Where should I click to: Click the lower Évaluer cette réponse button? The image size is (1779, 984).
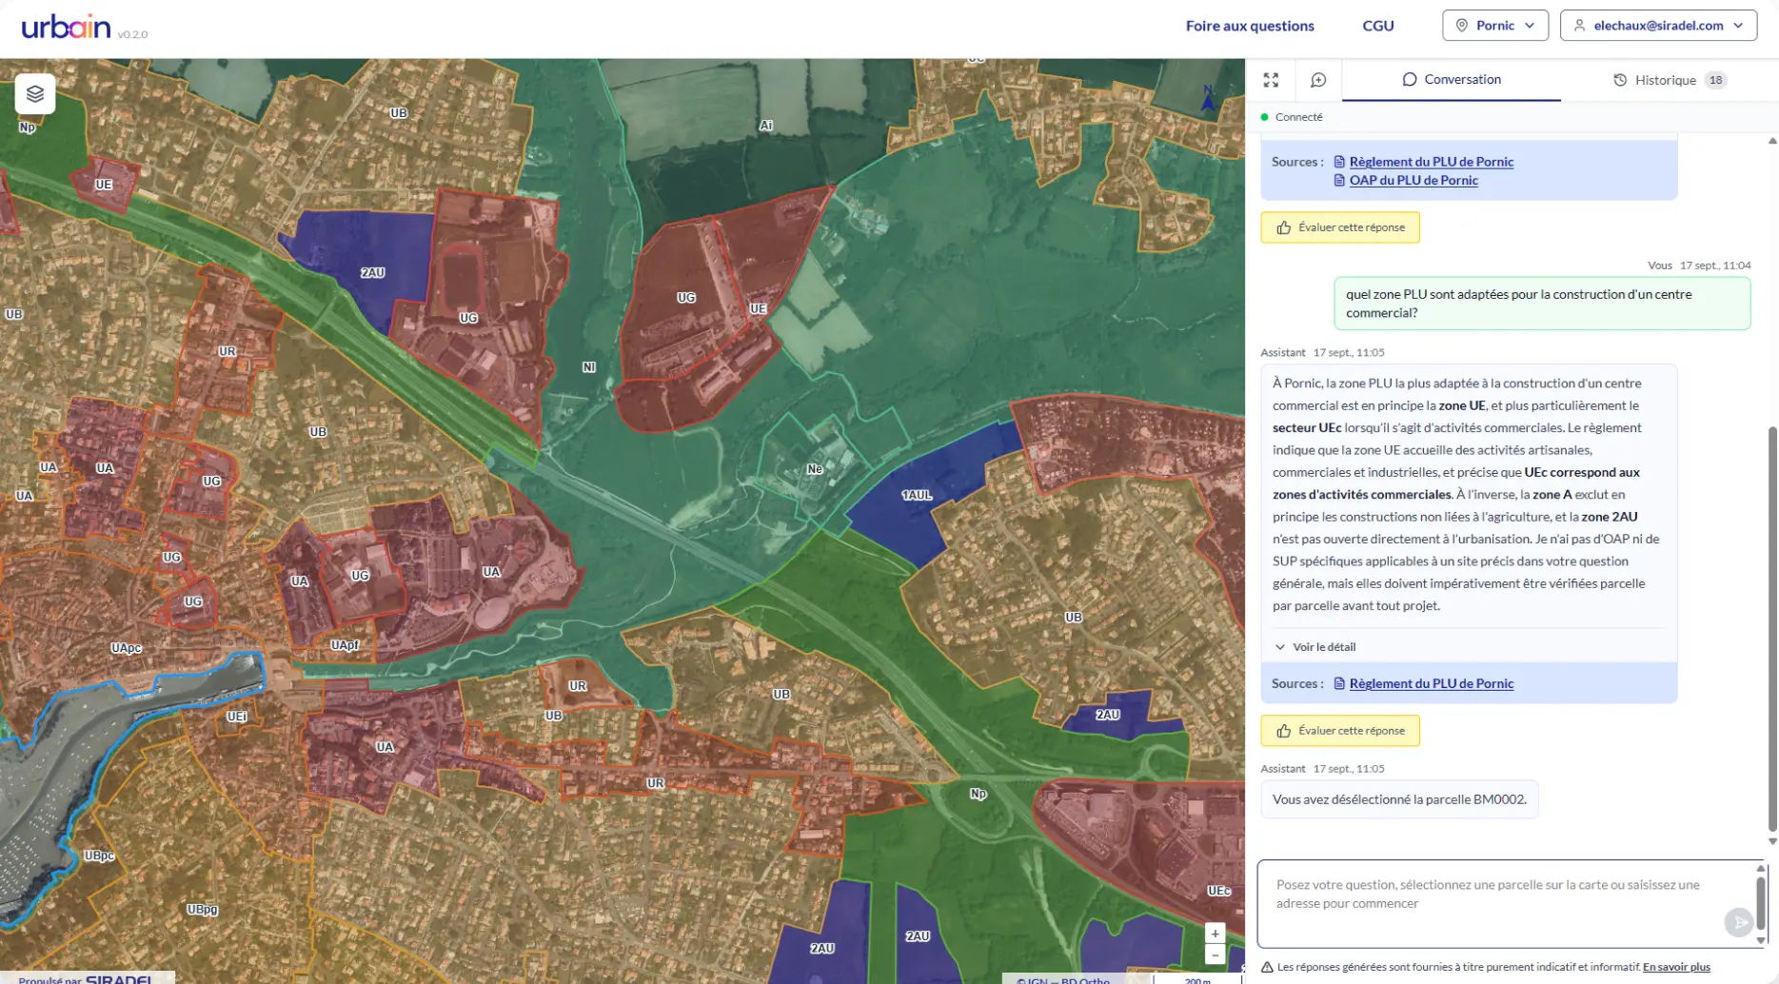1340,731
